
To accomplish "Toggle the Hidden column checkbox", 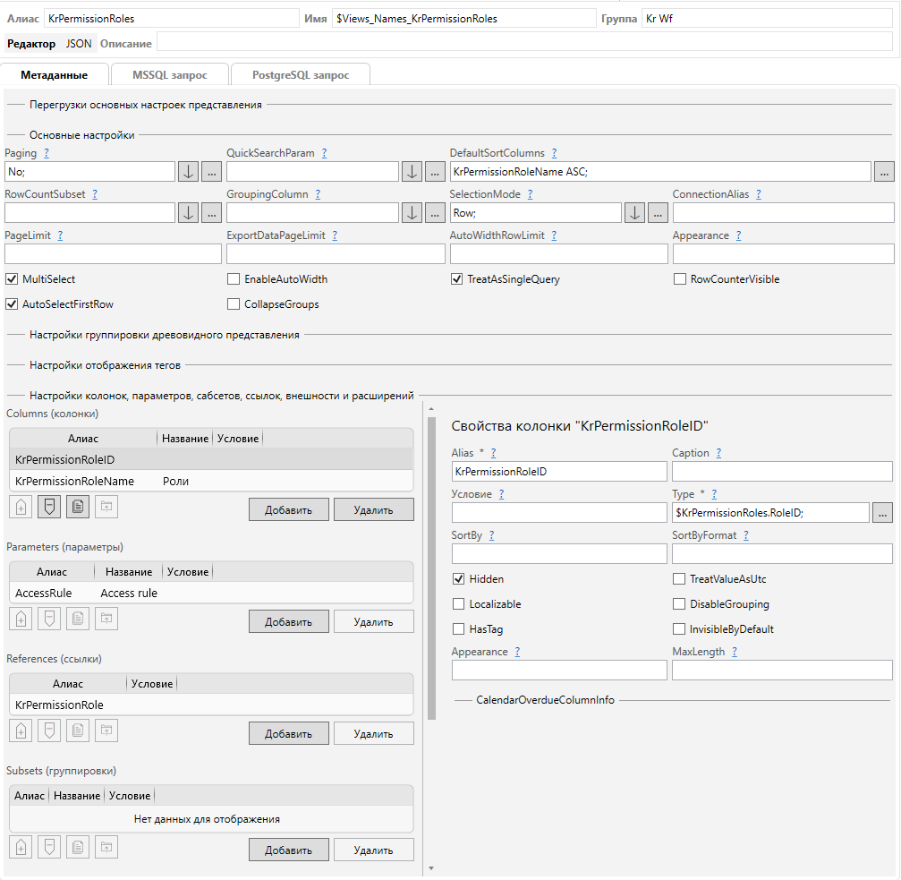I will 459,579.
